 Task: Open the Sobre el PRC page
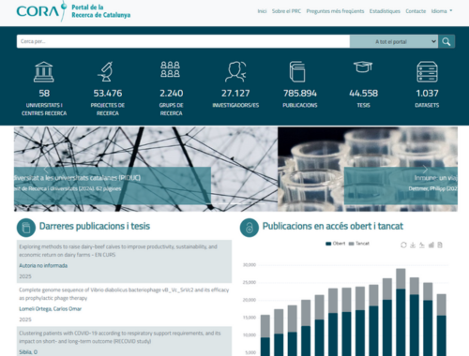tap(286, 11)
